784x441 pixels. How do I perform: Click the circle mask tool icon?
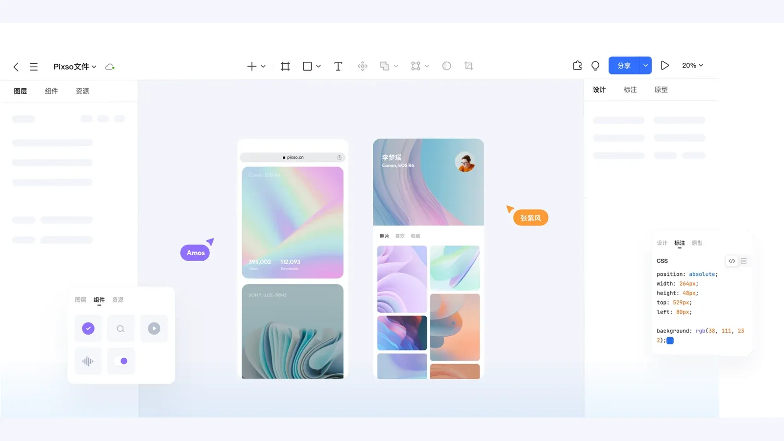446,66
